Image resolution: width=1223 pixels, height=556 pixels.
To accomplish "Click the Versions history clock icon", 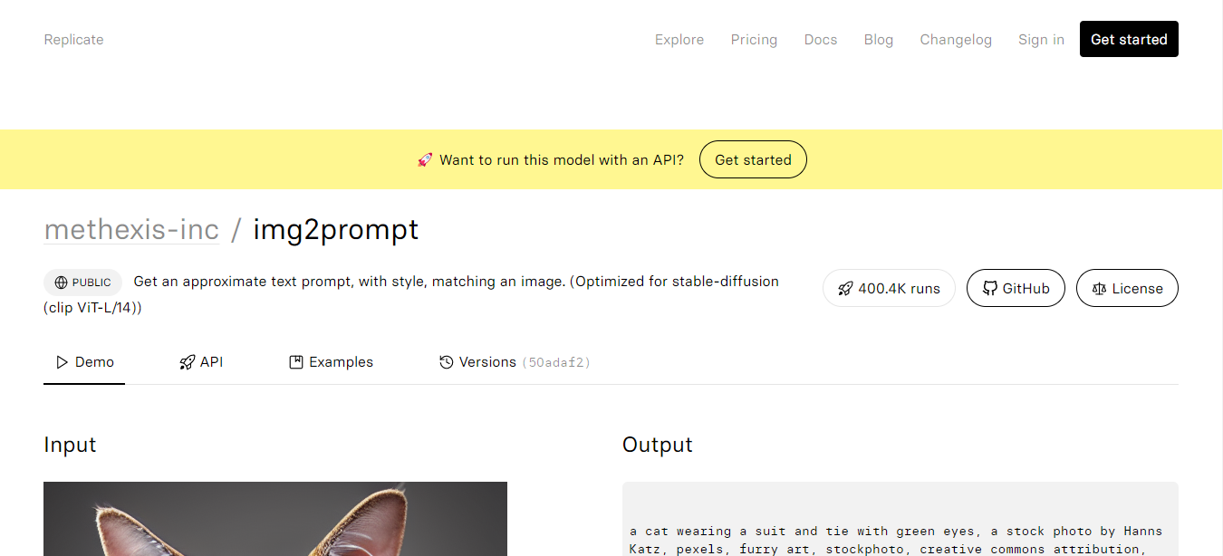I will coord(446,362).
